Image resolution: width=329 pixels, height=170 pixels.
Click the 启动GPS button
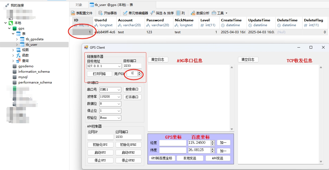pyautogui.click(x=100, y=152)
